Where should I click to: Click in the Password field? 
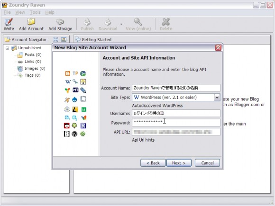176,123
